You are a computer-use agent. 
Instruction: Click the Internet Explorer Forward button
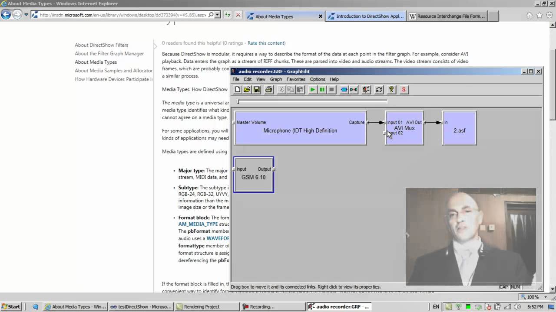(17, 15)
